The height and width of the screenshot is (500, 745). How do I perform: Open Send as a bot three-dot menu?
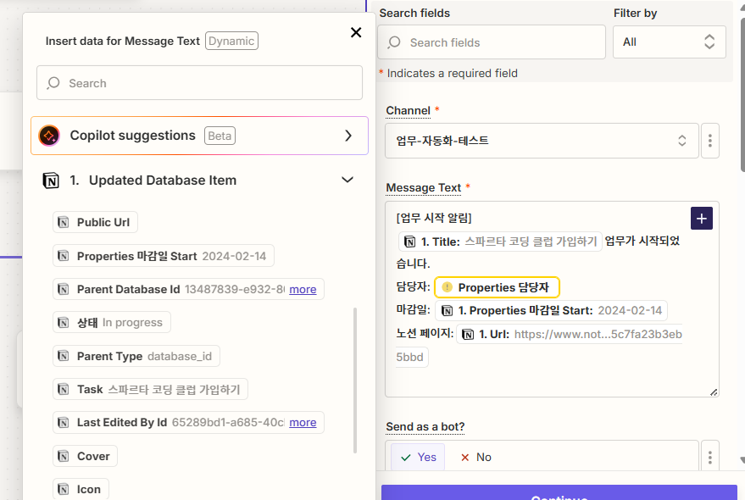[x=710, y=458]
